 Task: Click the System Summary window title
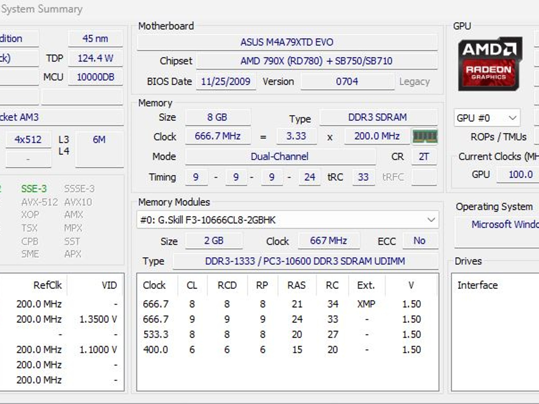(x=42, y=9)
